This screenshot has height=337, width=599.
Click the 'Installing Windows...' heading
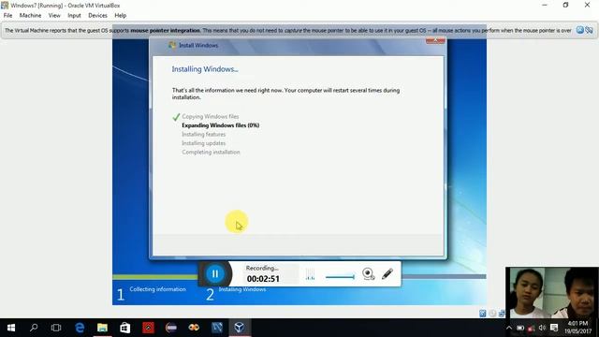pos(205,69)
